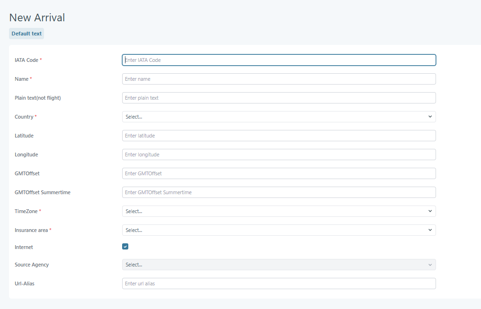This screenshot has width=481, height=309.
Task: Click the New Arrival page heading
Action: tap(37, 17)
